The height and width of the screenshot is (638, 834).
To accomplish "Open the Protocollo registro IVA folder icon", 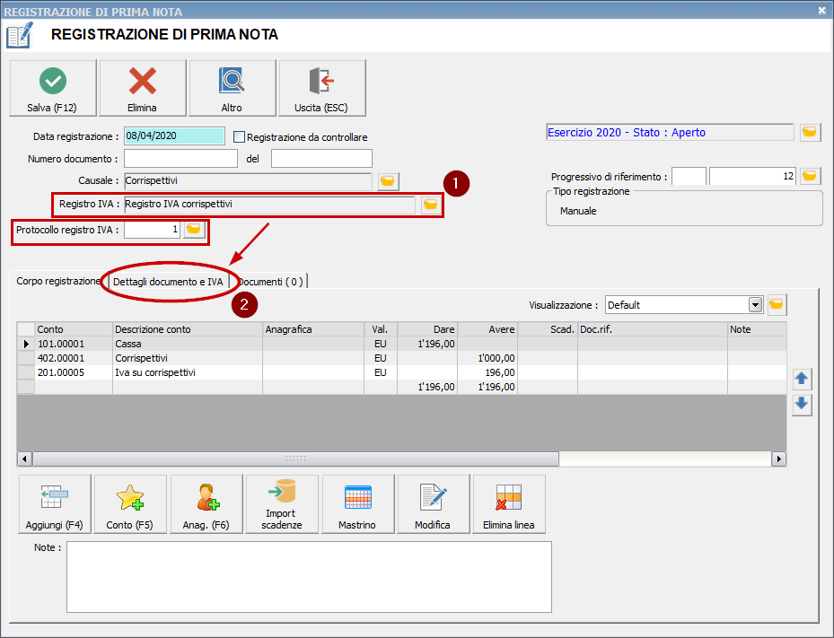I will [x=194, y=230].
